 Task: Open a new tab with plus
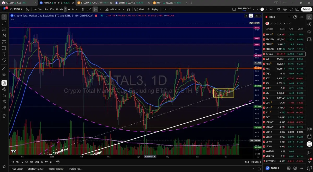pyautogui.click(x=191, y=3)
